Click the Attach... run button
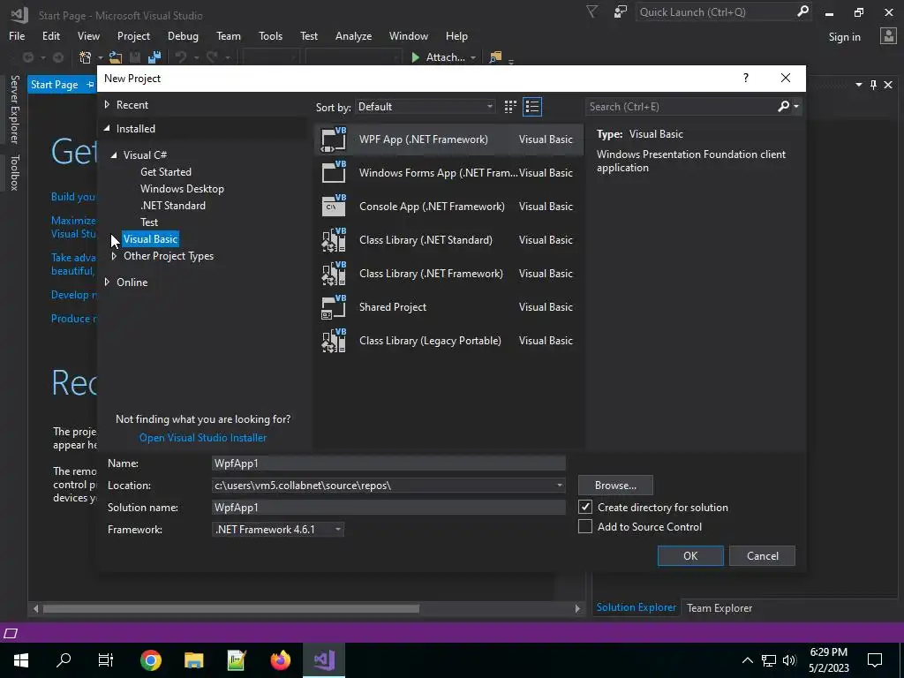This screenshot has height=678, width=904. (x=438, y=57)
